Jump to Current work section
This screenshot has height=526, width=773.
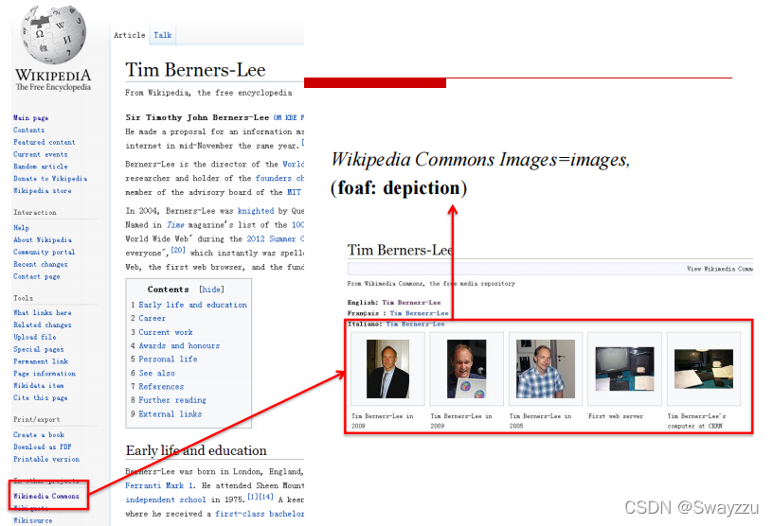tap(166, 332)
